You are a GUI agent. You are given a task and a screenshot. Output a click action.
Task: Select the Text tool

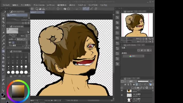[3, 84]
